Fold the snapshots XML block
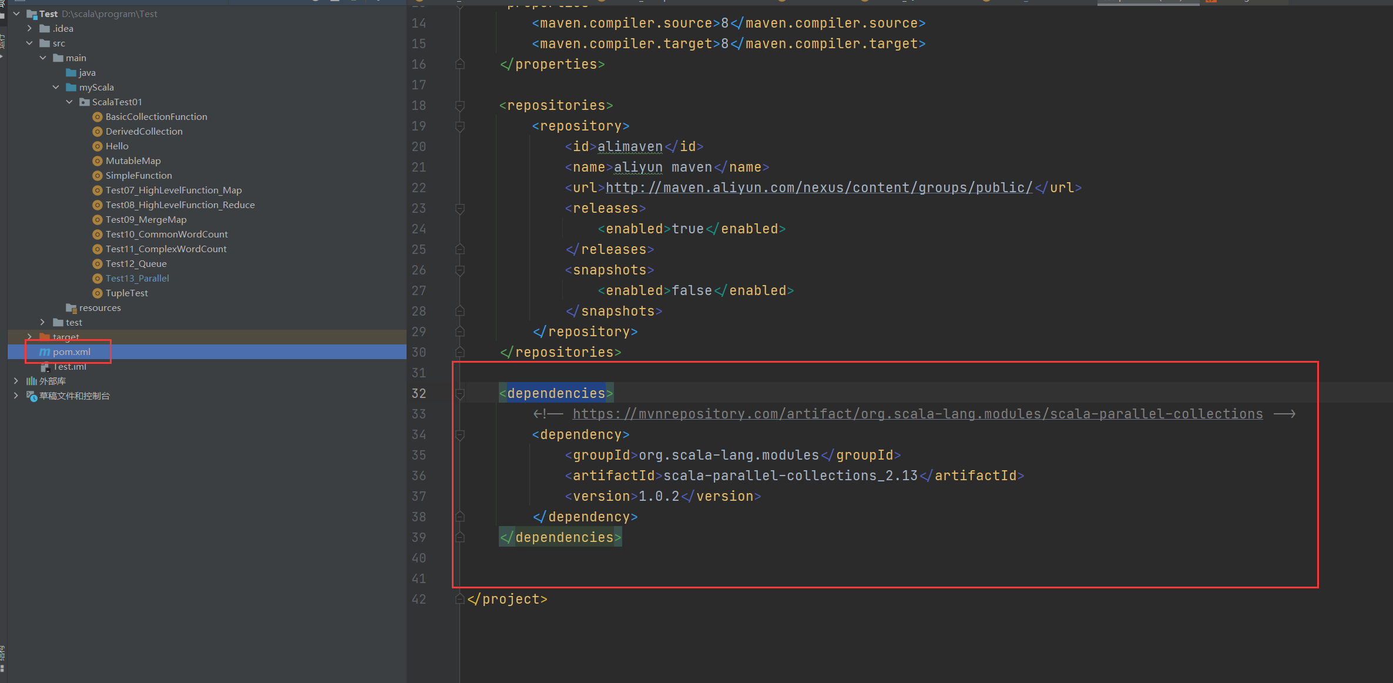Viewport: 1393px width, 683px height. [x=460, y=270]
